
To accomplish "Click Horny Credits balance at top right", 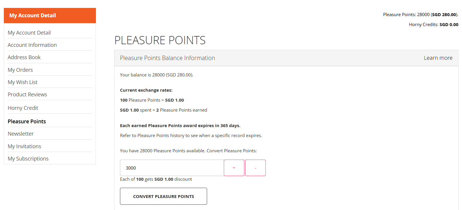I will [434, 25].
